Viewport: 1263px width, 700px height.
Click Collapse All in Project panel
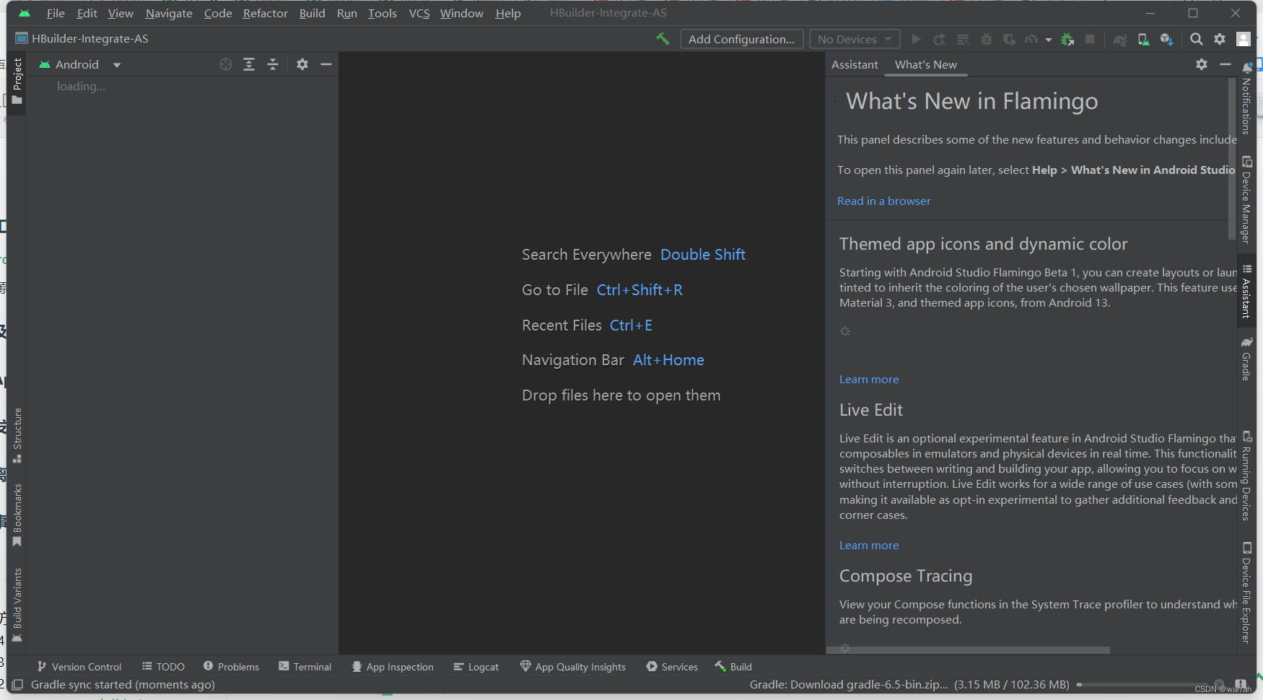(273, 64)
